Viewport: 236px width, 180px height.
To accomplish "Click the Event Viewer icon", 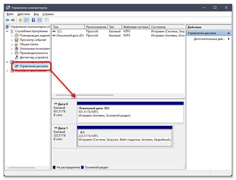I will [x=16, y=40].
